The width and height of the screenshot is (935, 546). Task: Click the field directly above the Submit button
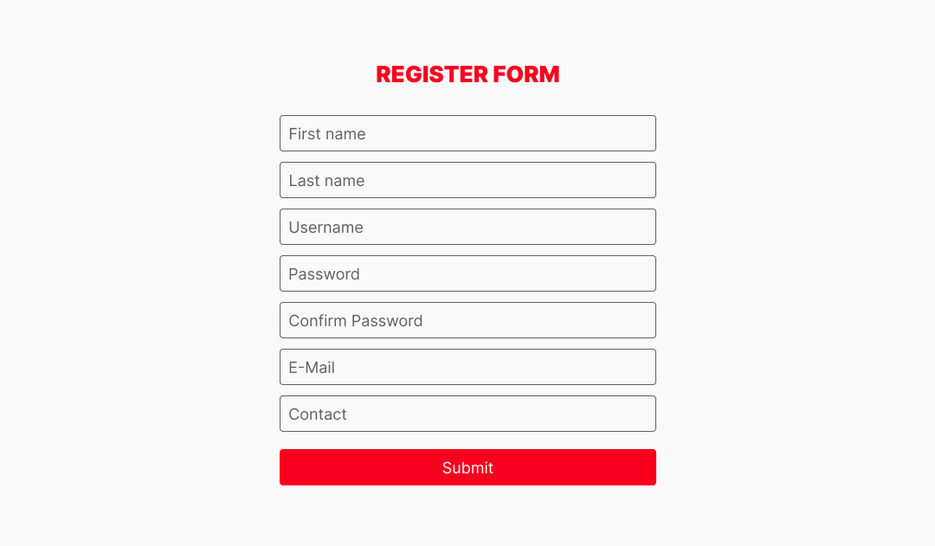[467, 414]
